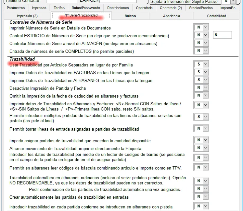
Task: Open the Impresión (2) tab
Action: pos(27,16)
